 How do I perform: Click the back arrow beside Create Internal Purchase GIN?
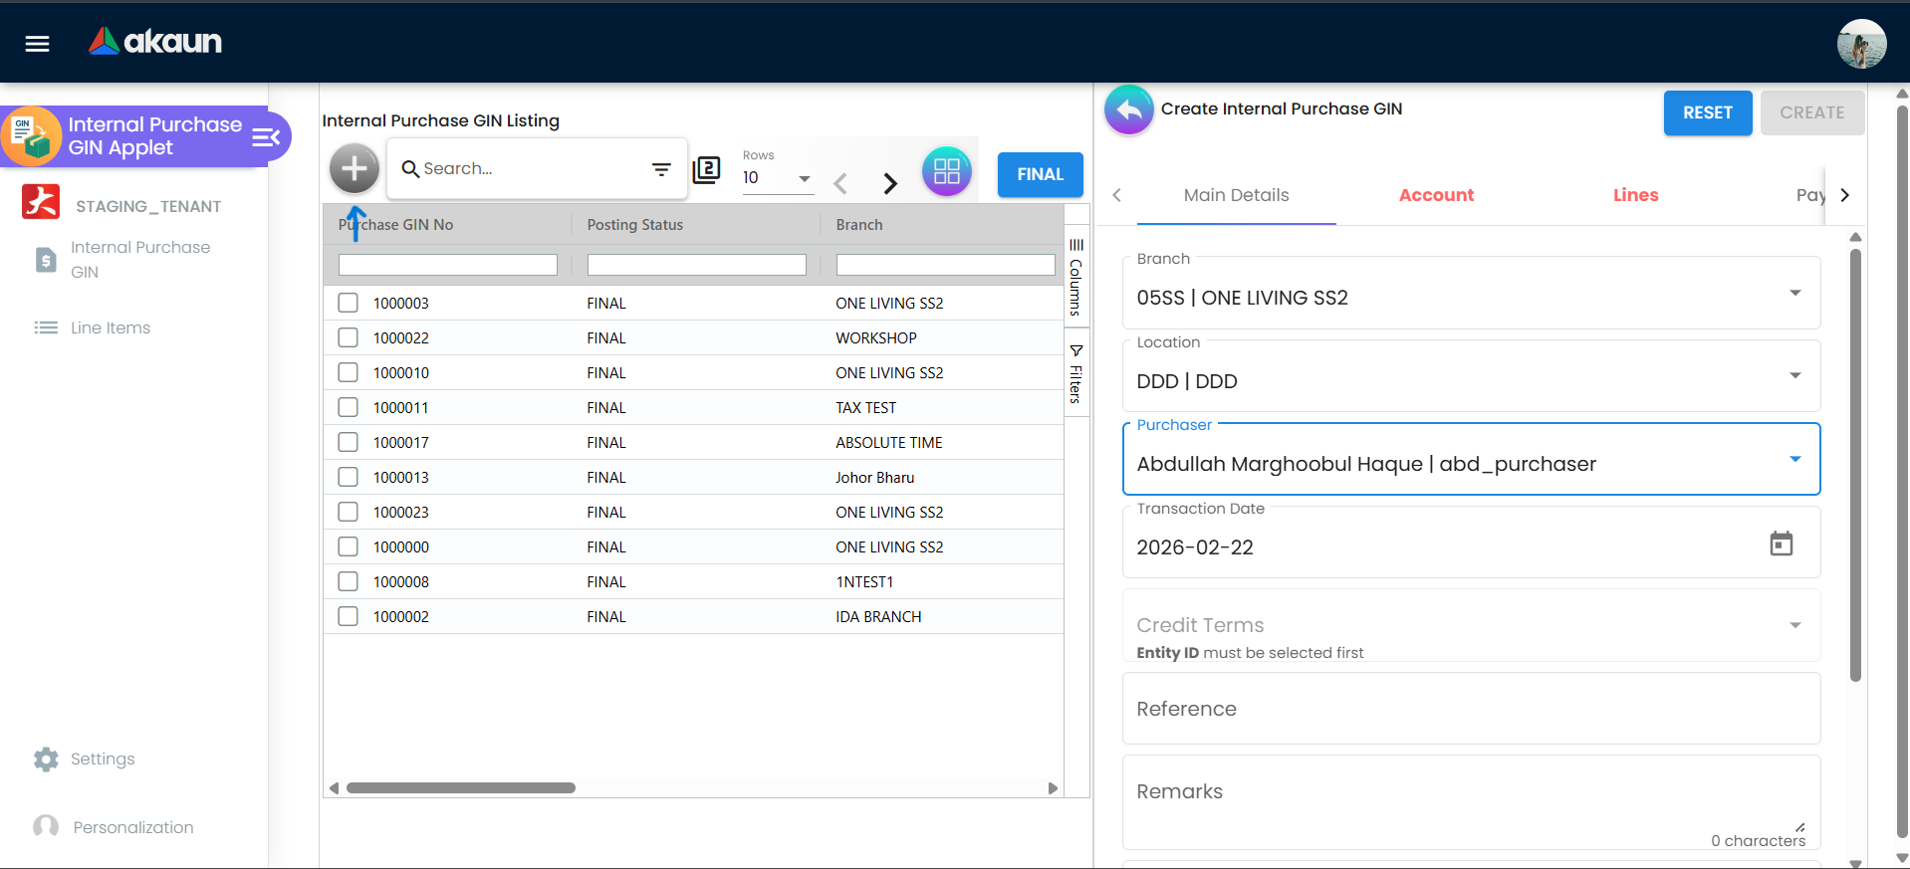pos(1128,109)
